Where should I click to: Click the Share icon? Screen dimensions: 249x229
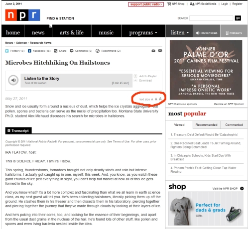tap(56, 51)
